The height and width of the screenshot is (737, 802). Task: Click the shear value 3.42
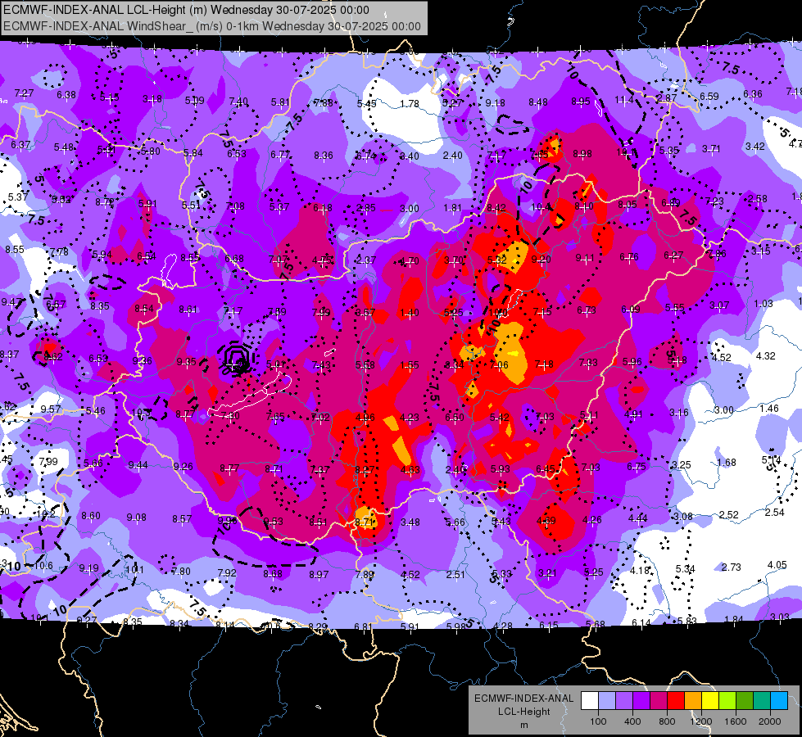[x=755, y=147]
